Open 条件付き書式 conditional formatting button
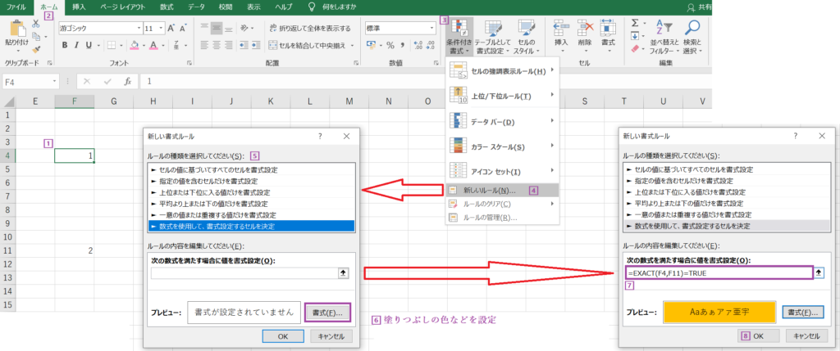The height and width of the screenshot is (351, 840). pos(460,37)
